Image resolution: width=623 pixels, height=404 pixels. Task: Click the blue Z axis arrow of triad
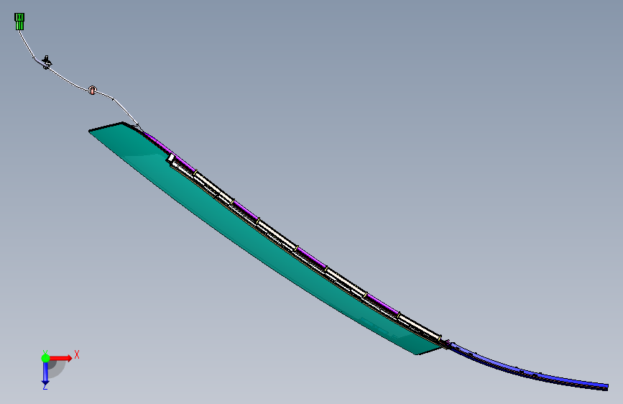(x=45, y=374)
